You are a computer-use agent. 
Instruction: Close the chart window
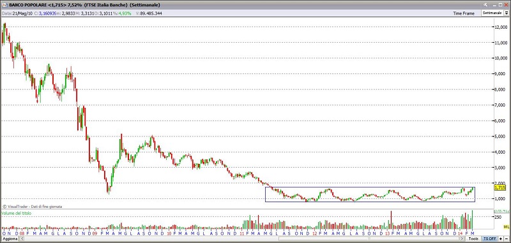pyautogui.click(x=506, y=5)
